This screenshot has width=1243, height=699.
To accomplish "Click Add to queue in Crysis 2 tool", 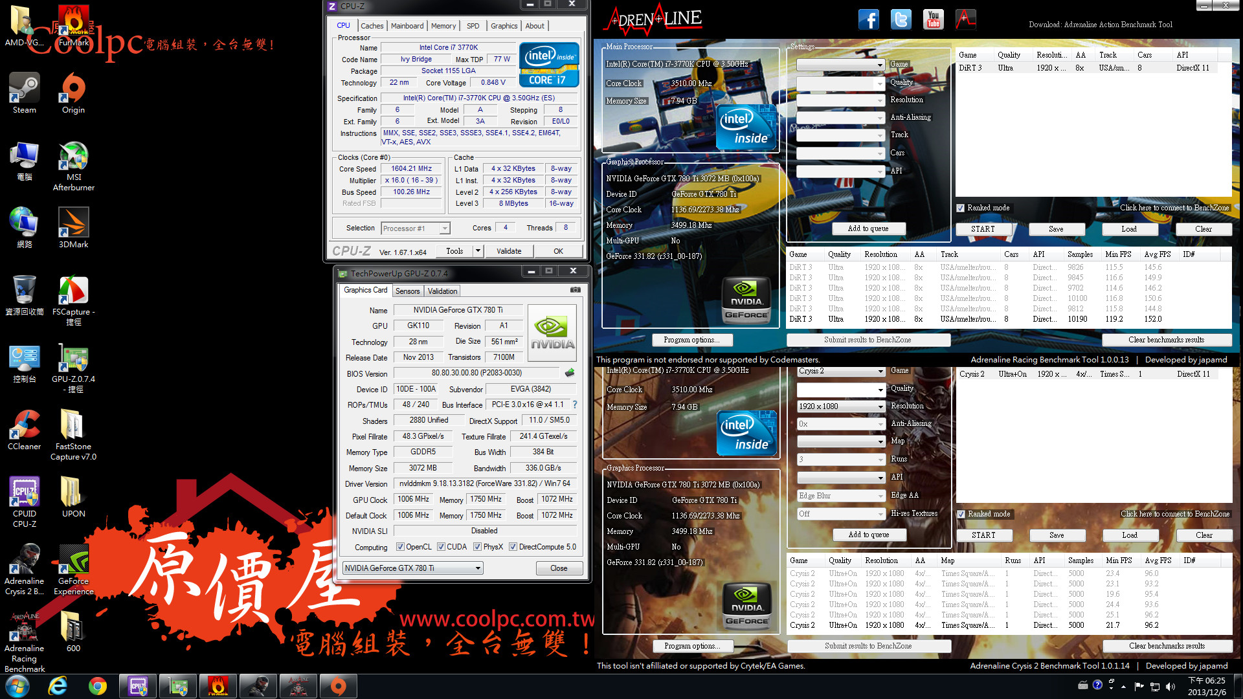I will point(869,535).
